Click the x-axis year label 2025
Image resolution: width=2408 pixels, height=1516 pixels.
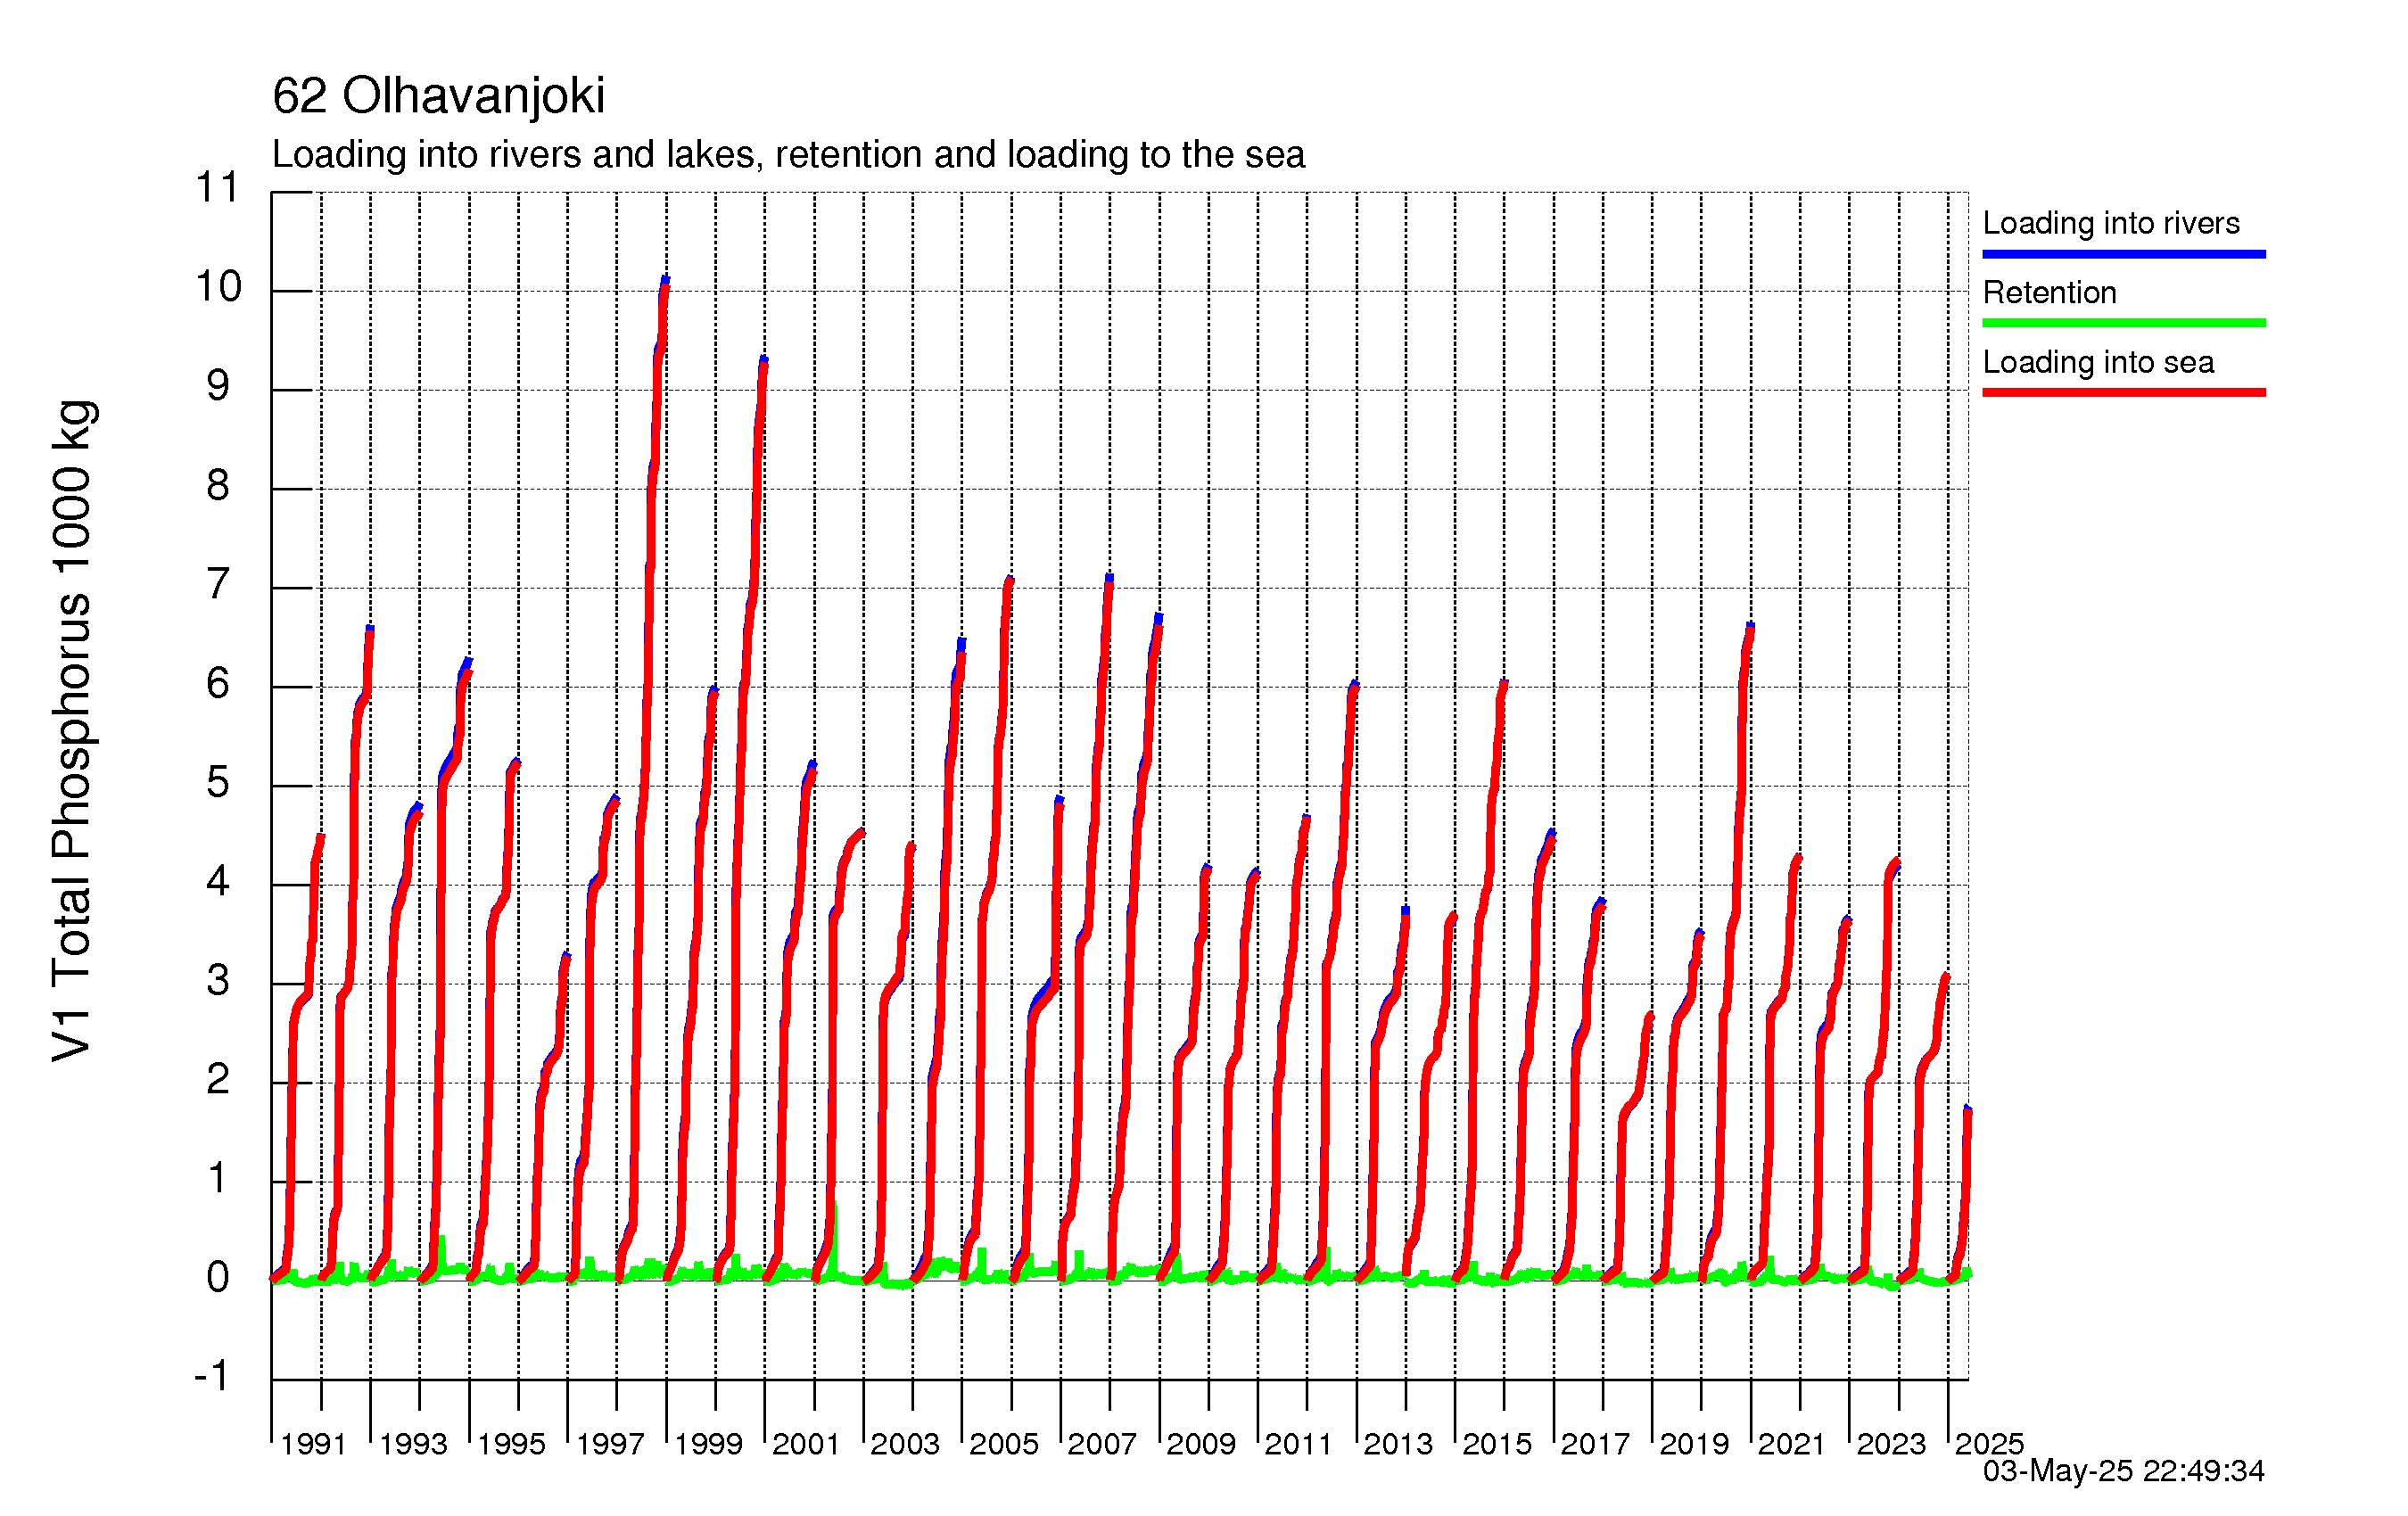[1989, 1444]
